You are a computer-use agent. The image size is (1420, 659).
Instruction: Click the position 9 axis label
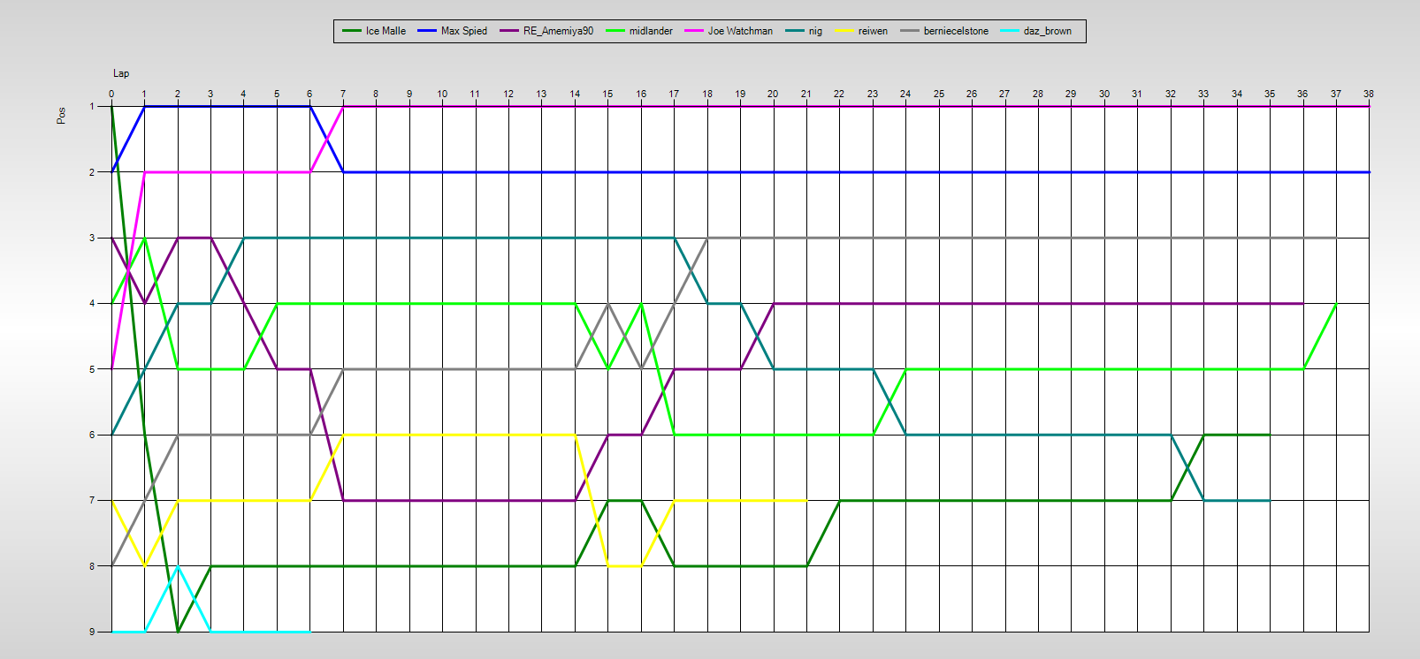point(92,632)
